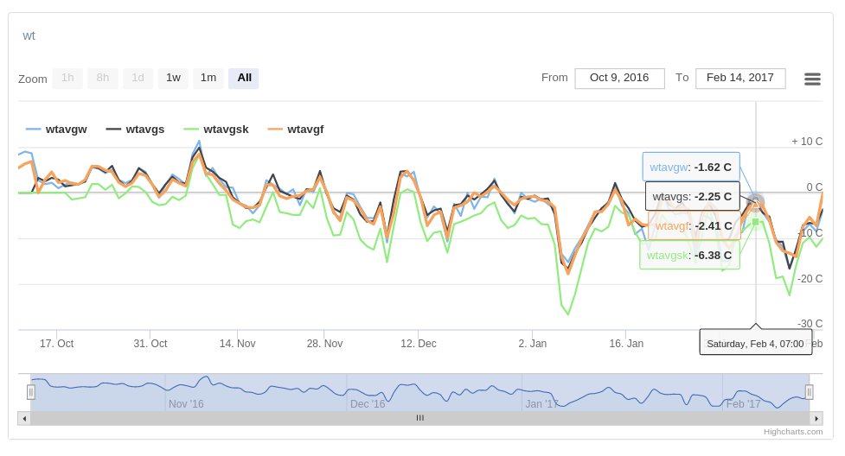Select the 1w zoom range

coord(173,78)
